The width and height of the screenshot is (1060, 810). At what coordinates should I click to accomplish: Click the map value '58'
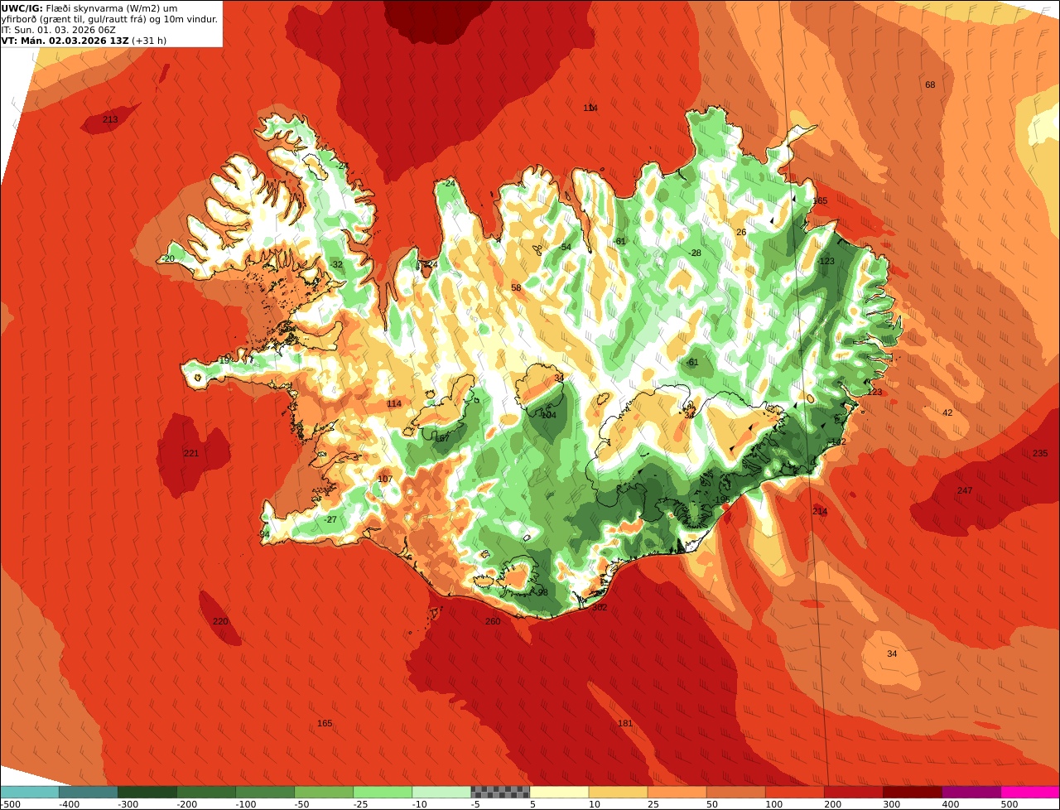click(x=516, y=288)
